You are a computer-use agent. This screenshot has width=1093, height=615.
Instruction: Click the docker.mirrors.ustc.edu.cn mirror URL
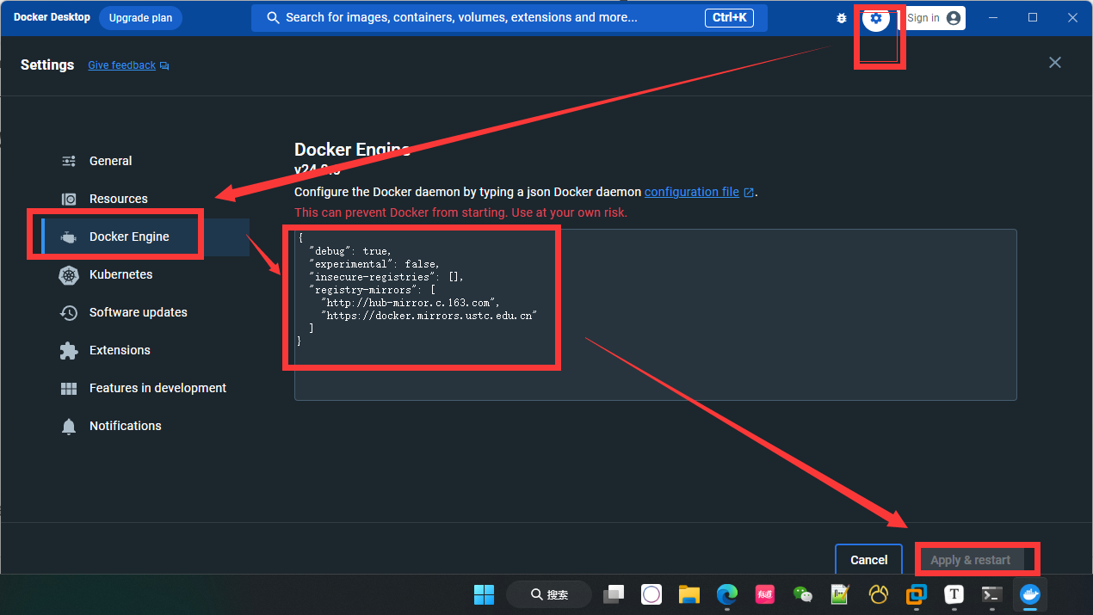(429, 316)
